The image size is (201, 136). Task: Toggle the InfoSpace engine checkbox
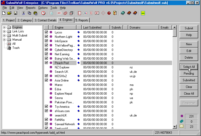click(x=47, y=41)
